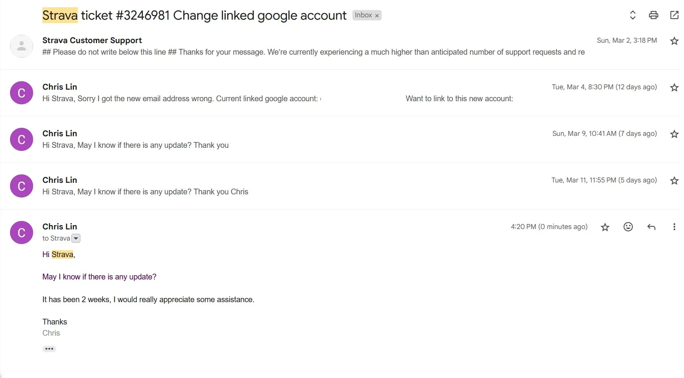This screenshot has height=378, width=684.
Task: Reply to the latest message
Action: (651, 227)
